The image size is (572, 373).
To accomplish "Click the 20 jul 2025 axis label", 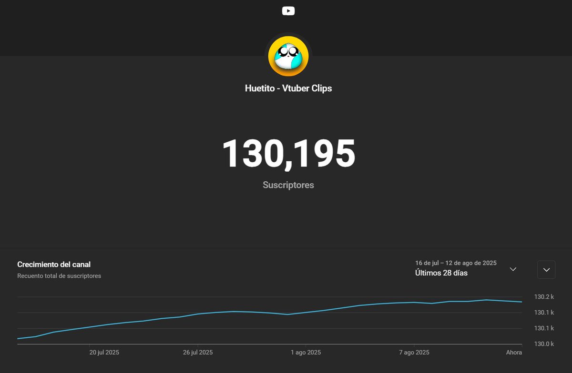I will tap(104, 353).
